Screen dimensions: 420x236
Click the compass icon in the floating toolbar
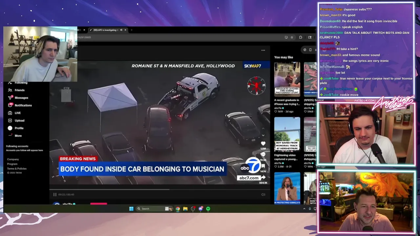305,50
